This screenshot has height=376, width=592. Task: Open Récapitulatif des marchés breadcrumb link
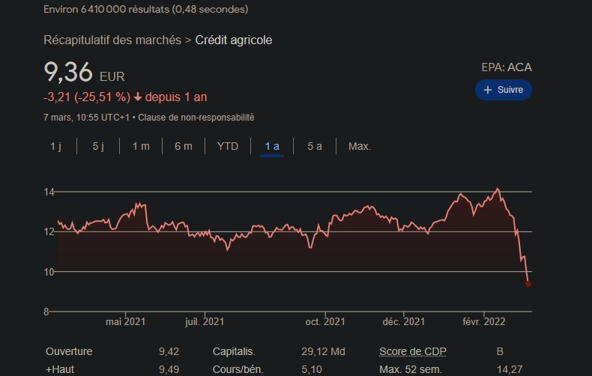point(112,40)
